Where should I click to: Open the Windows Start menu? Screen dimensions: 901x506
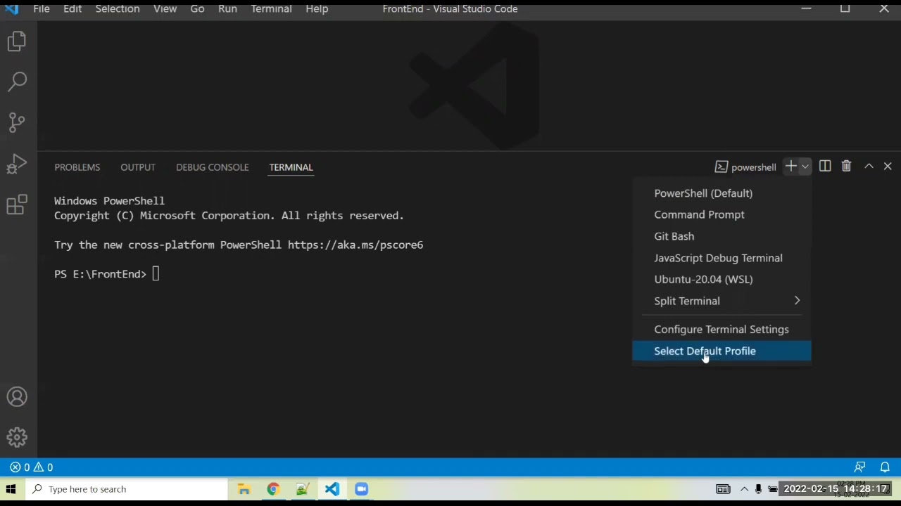(x=11, y=489)
